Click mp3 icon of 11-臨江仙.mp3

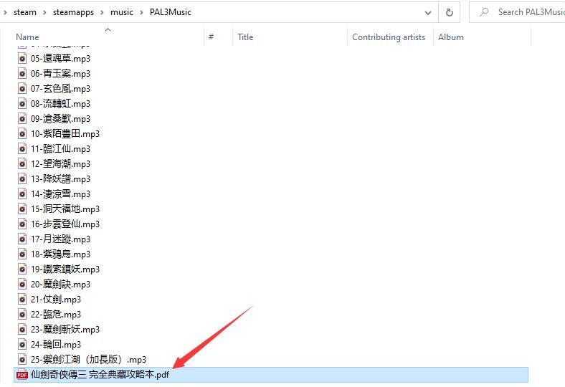(22, 148)
